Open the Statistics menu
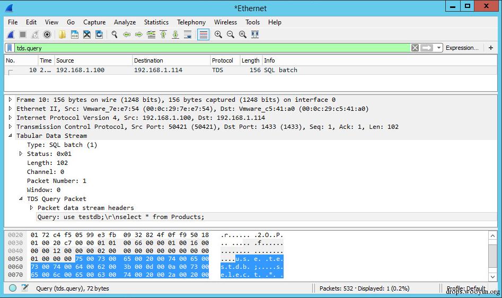The width and height of the screenshot is (502, 298). click(156, 22)
